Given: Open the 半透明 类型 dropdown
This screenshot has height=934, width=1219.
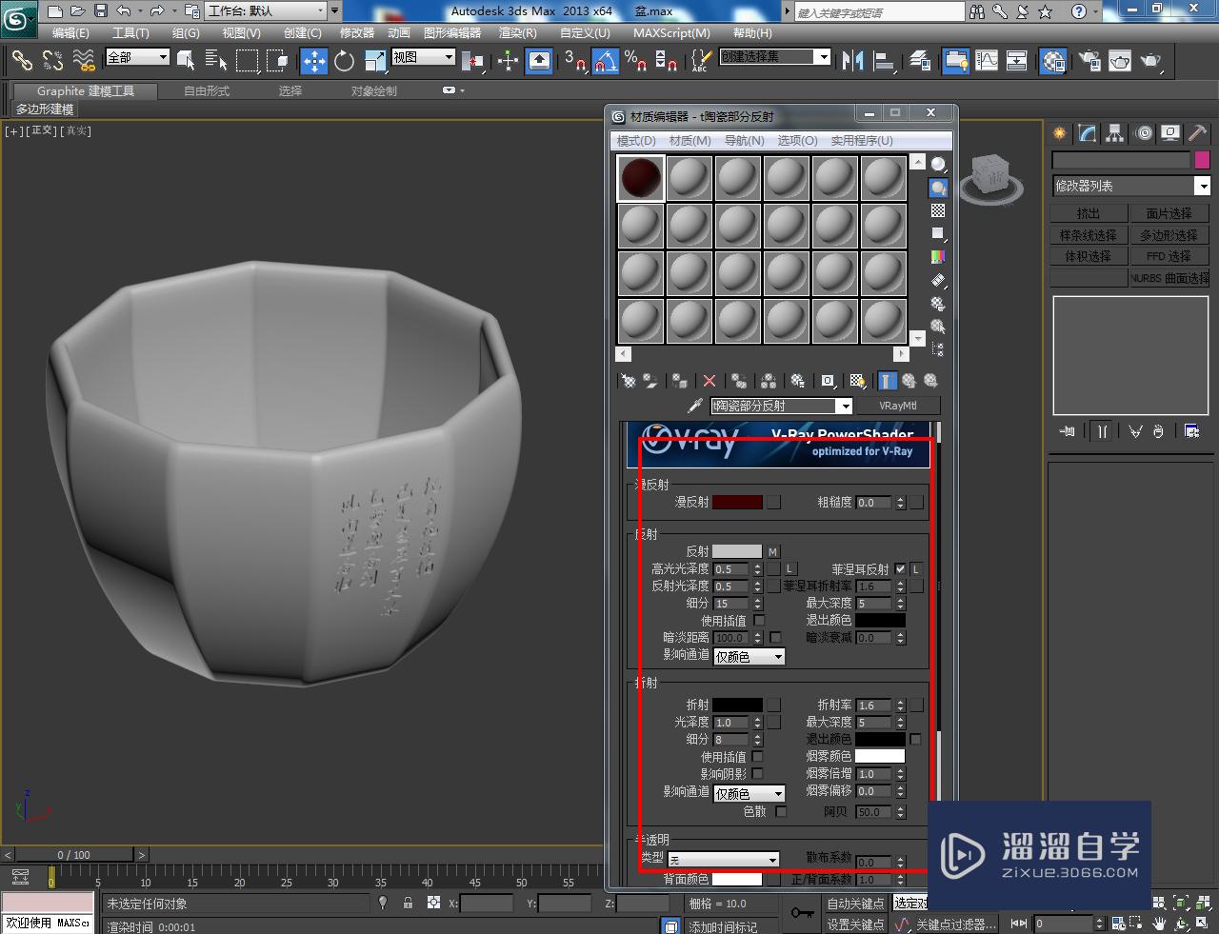Looking at the screenshot, I should [723, 859].
